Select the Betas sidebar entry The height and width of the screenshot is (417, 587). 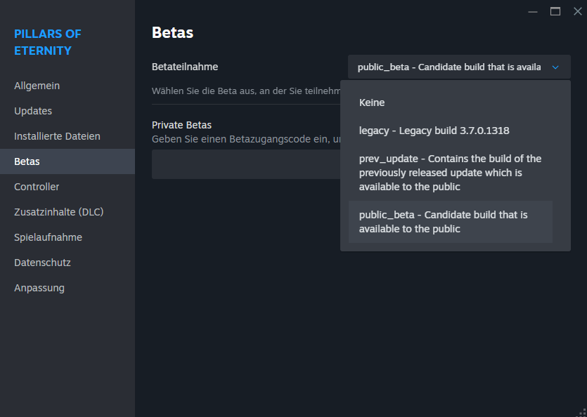coord(27,161)
